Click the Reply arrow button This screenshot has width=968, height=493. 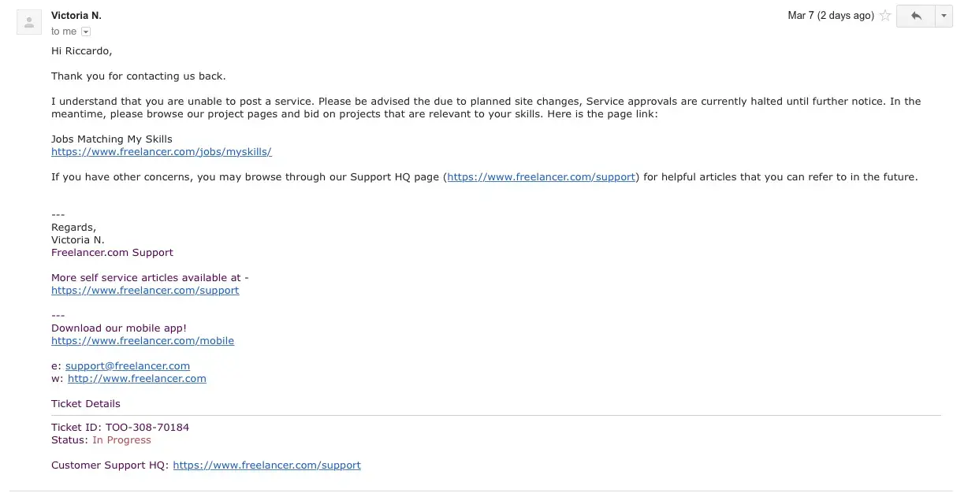click(915, 16)
